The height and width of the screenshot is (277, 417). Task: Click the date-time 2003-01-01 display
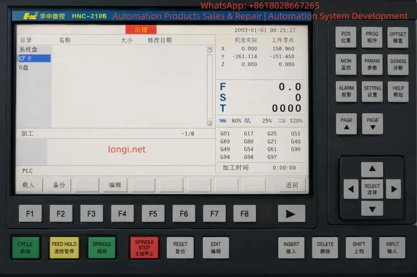coord(265,30)
